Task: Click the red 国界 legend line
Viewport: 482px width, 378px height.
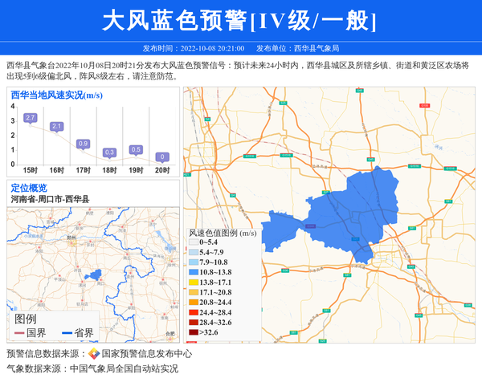Action: click(20, 333)
